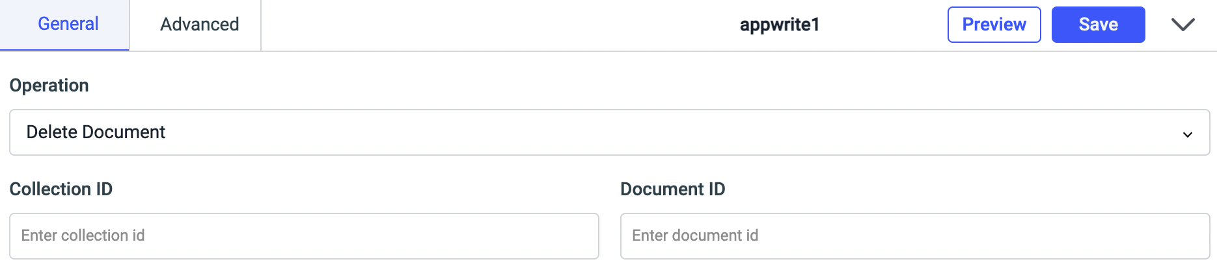Click the "Enter collection id" placeholder text

tap(83, 236)
